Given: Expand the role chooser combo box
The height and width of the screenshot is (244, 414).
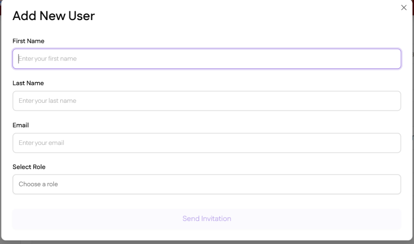Looking at the screenshot, I should [x=207, y=184].
